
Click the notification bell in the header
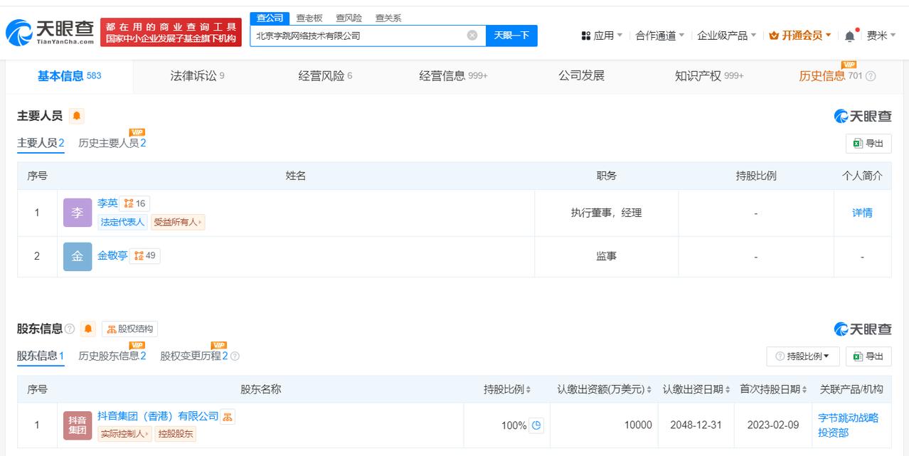[850, 36]
